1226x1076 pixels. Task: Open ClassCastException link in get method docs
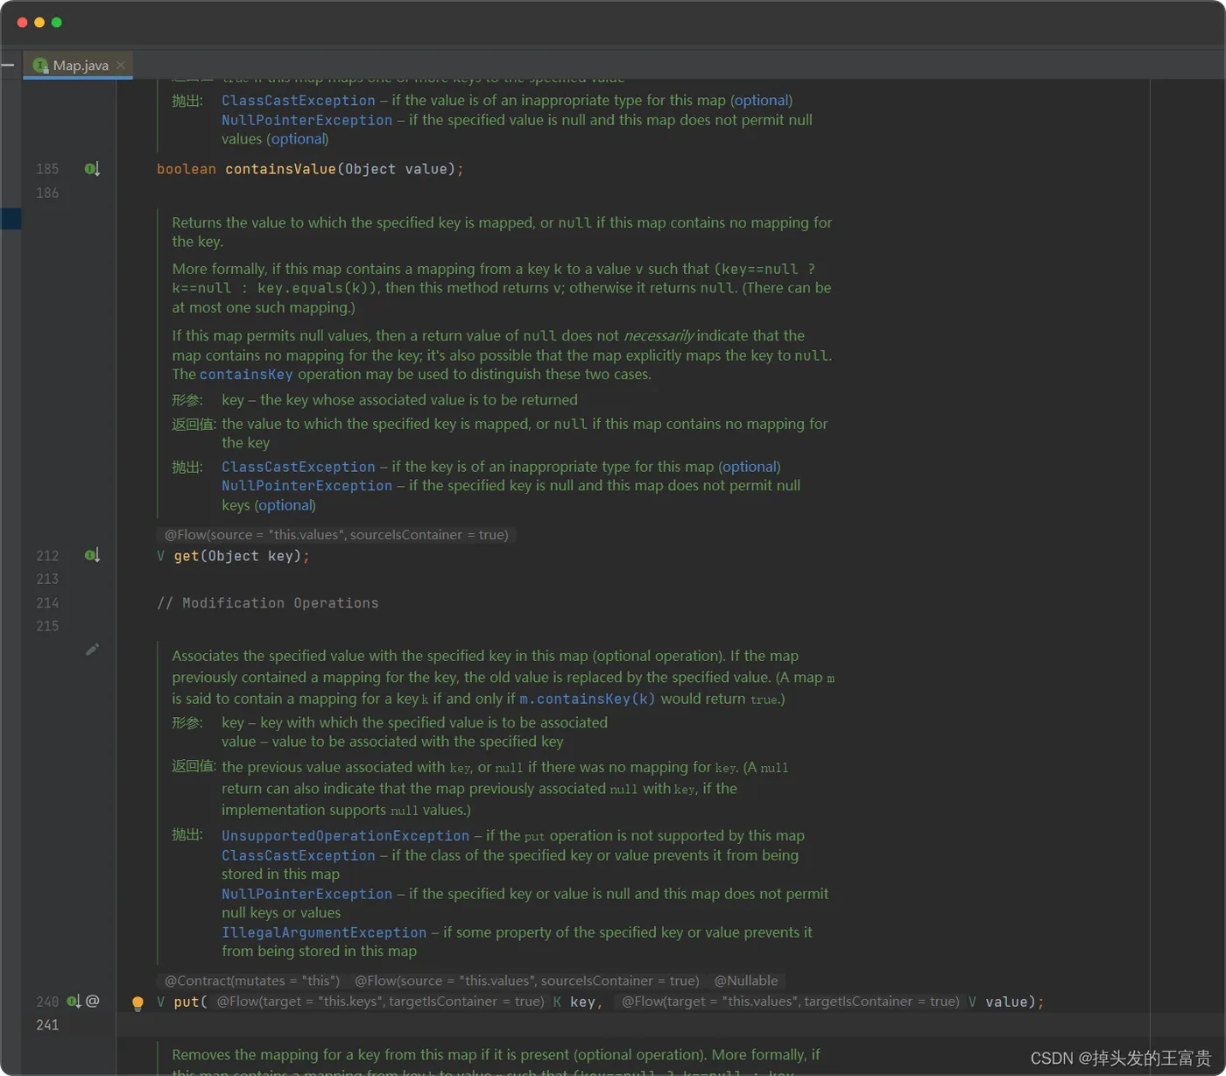[x=298, y=467]
